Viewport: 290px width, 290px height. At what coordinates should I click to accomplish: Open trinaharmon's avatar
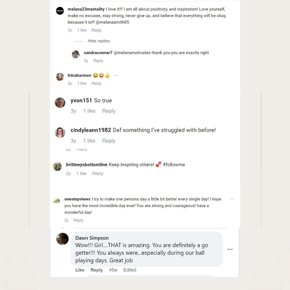(60, 77)
